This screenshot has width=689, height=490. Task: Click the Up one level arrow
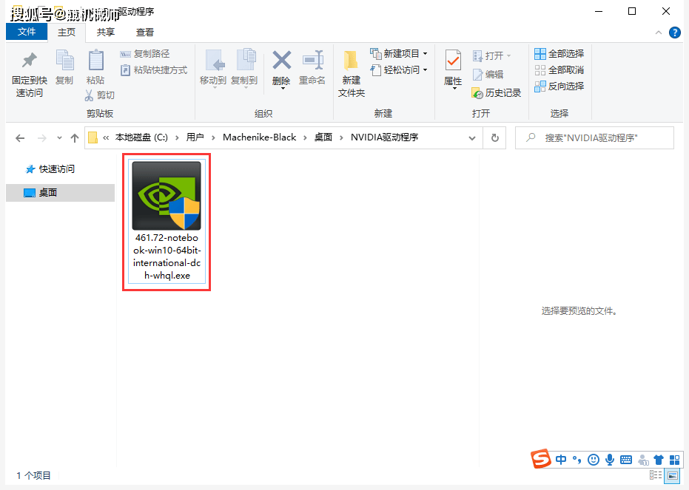tap(75, 138)
